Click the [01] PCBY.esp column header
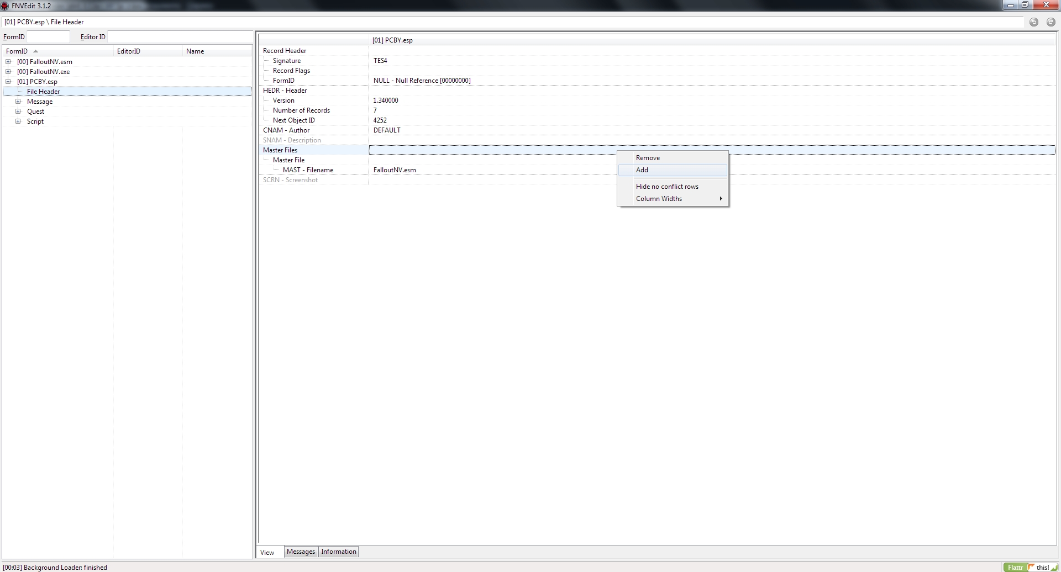Image resolution: width=1061 pixels, height=572 pixels. coord(712,40)
